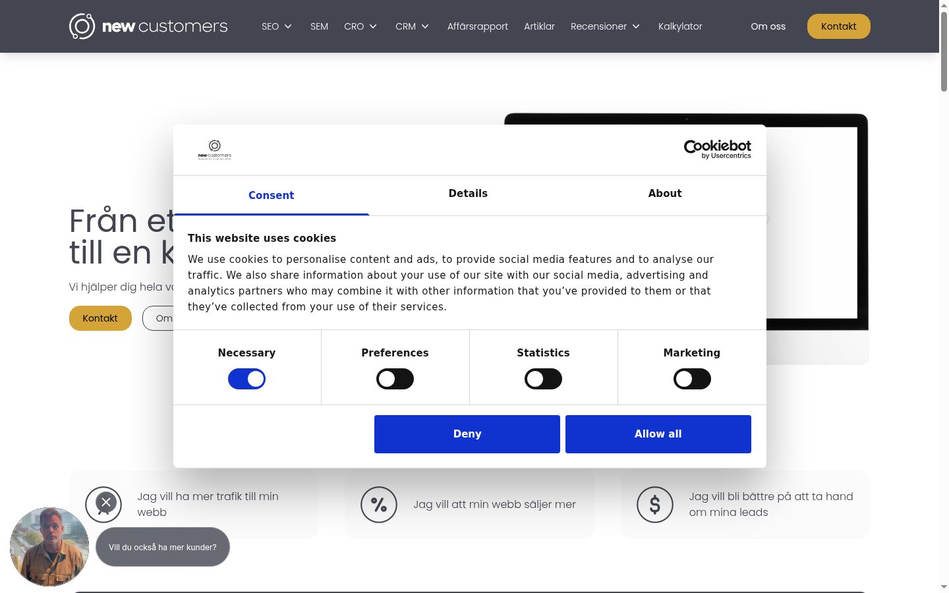Click Allow all cookies button
This screenshot has width=949, height=593.
point(658,434)
